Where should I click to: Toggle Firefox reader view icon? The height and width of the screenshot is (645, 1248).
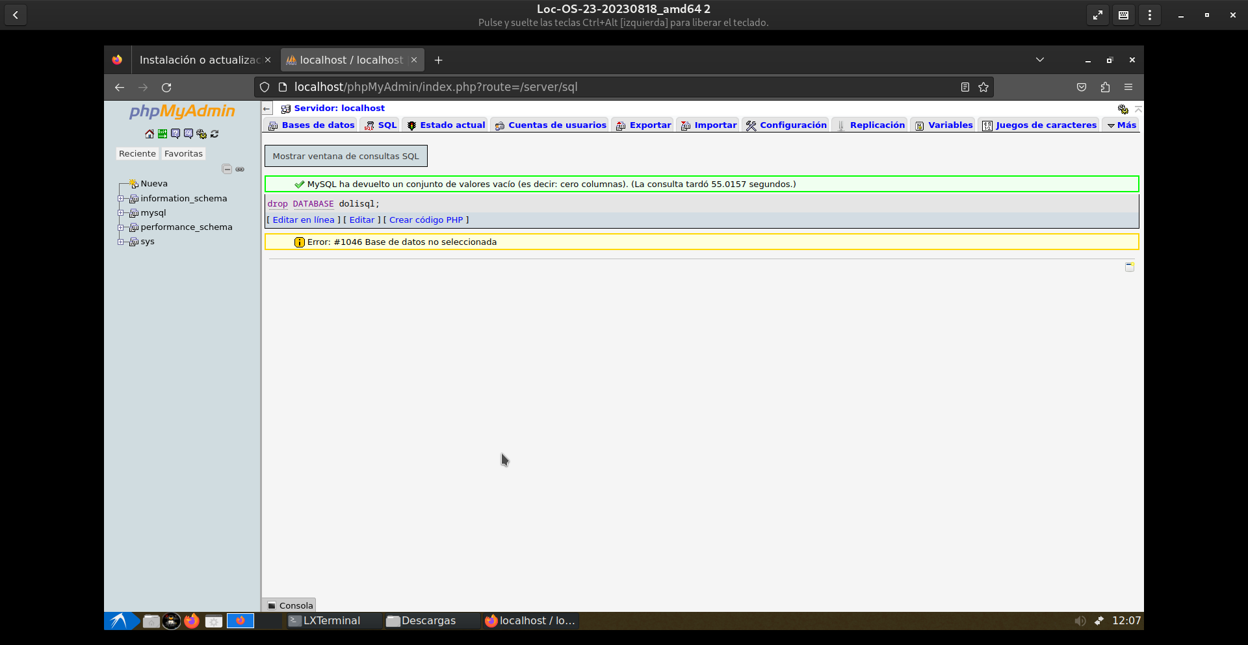[965, 87]
